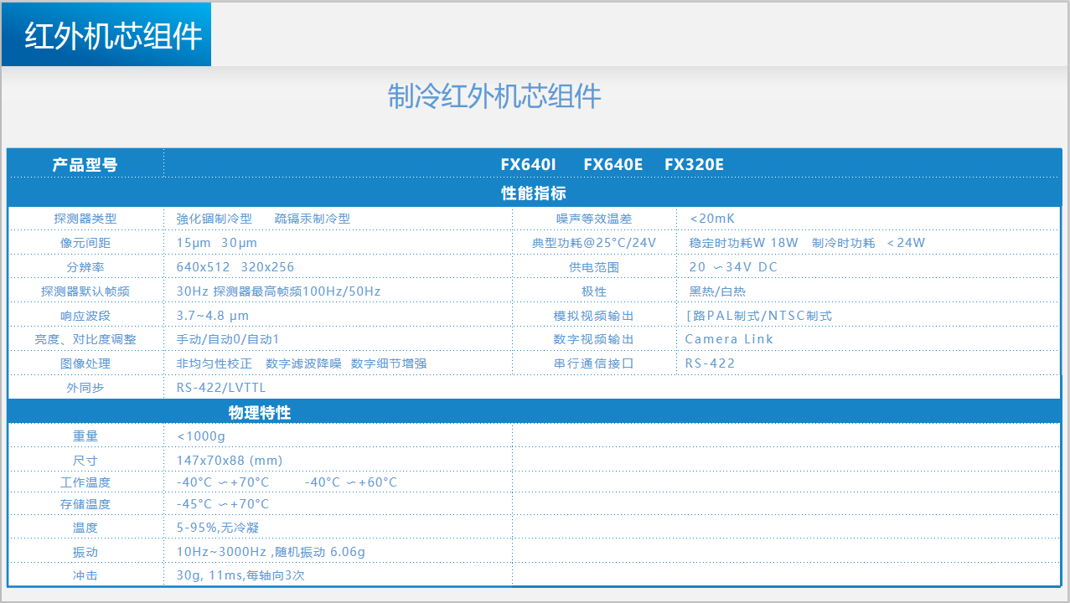1070x603 pixels.
Task: Click the 外同步 row label
Action: tap(85, 388)
